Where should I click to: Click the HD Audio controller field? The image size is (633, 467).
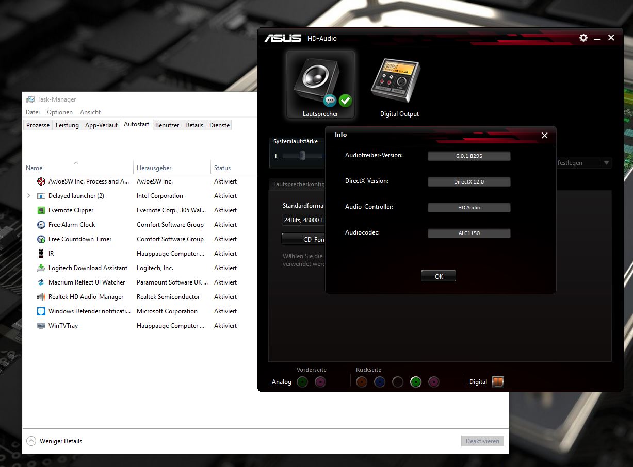[469, 207]
